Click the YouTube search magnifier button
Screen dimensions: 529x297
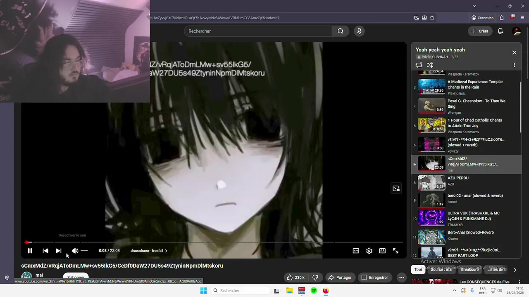[341, 31]
